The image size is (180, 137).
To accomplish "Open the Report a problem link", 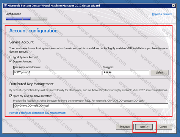I will 162,14.
